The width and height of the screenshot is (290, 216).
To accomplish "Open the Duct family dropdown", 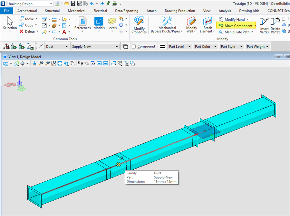I will [x=57, y=47].
